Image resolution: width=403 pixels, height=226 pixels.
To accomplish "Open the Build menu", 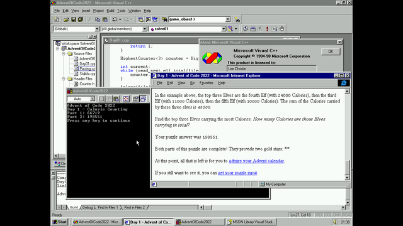I will pyautogui.click(x=110, y=11).
